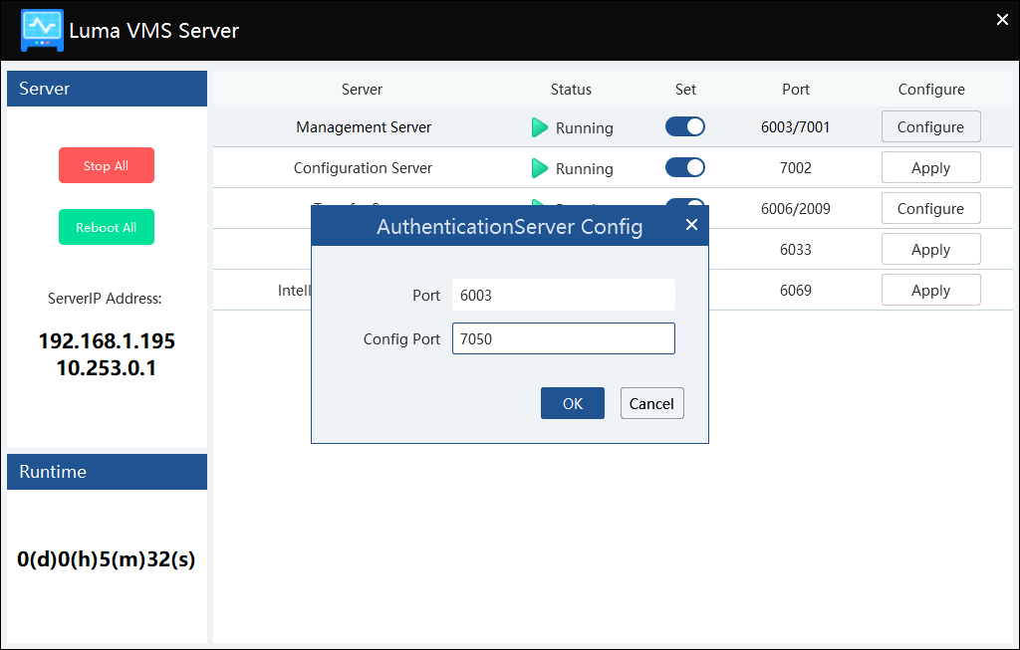Click Apply in the 6033 port row

click(931, 250)
